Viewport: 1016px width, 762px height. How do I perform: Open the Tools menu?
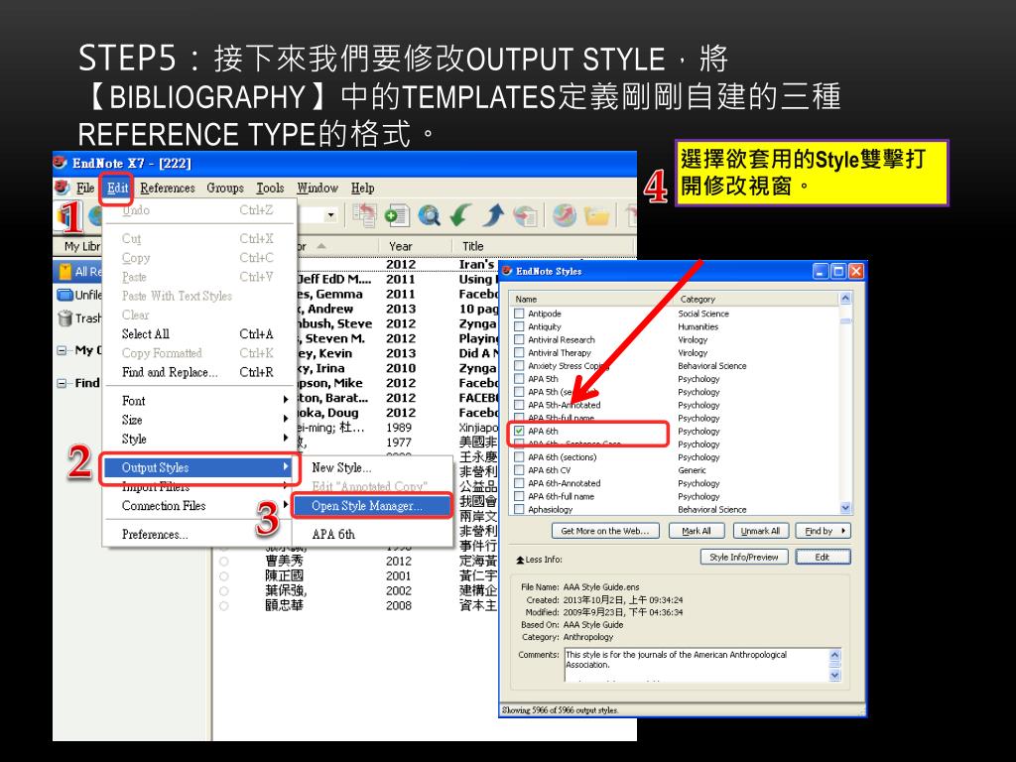coord(270,188)
